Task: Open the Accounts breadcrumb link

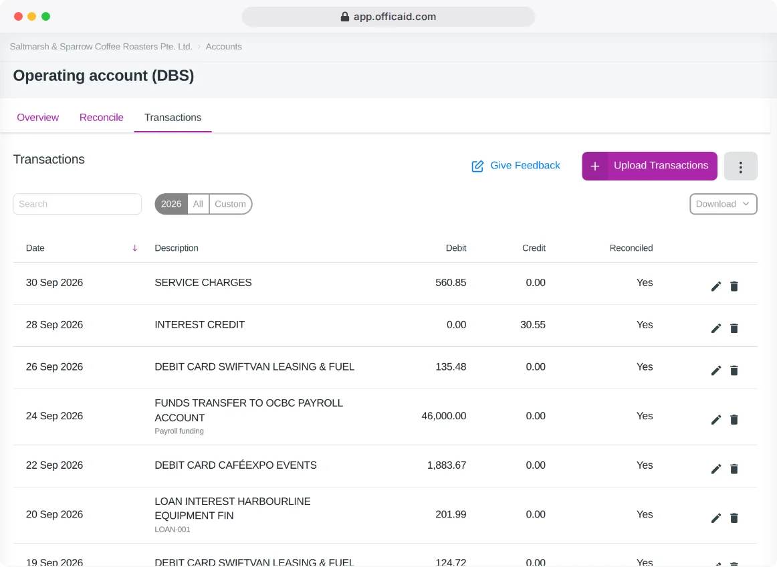Action: coord(223,47)
